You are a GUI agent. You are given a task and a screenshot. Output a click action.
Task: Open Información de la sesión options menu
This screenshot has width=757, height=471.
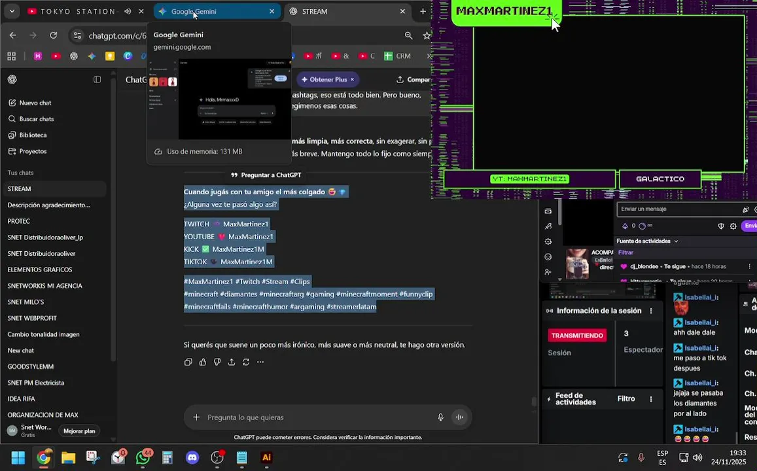pos(651,311)
